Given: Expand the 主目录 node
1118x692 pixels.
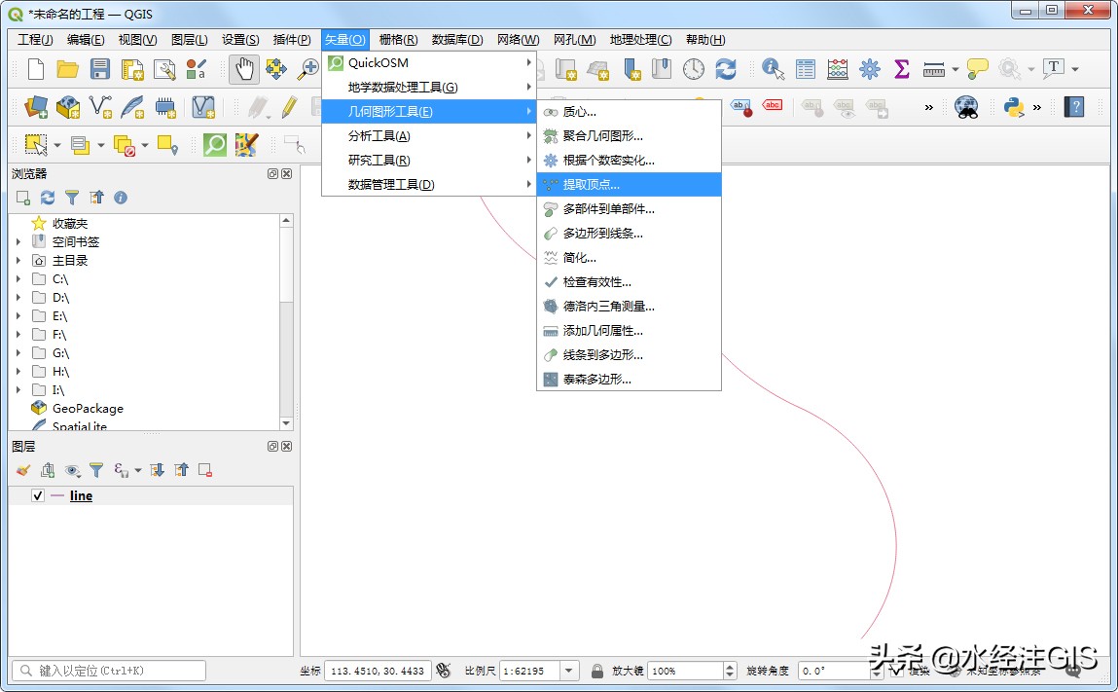Looking at the screenshot, I should point(18,261).
